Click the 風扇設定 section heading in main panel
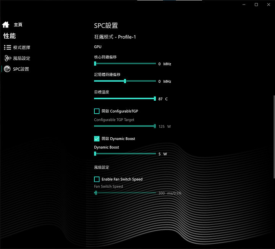The height and width of the screenshot is (249, 275). [102, 167]
